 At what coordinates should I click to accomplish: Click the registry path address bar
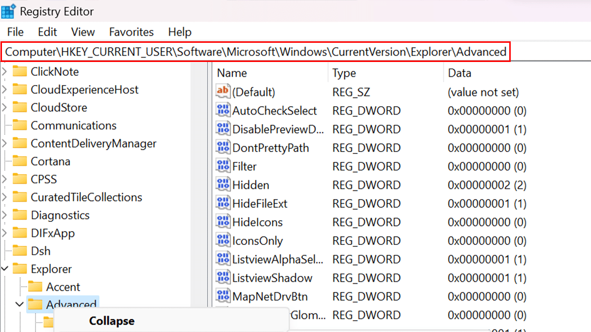tap(256, 52)
